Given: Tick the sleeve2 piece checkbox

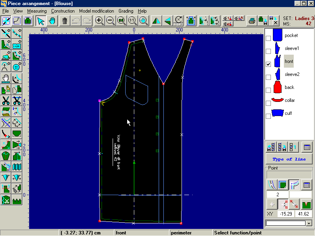Looking at the screenshot, I should click(268, 77).
